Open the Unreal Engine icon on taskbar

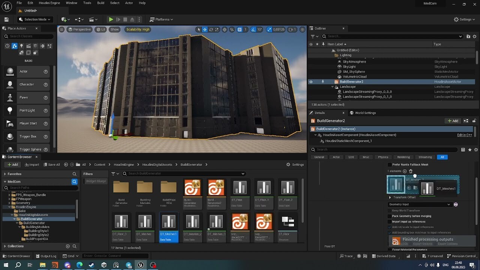(140, 265)
